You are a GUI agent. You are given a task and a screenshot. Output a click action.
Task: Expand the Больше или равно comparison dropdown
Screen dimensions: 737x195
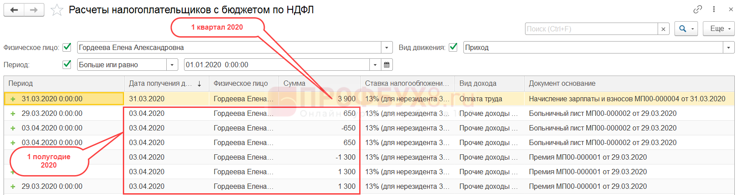pyautogui.click(x=172, y=65)
